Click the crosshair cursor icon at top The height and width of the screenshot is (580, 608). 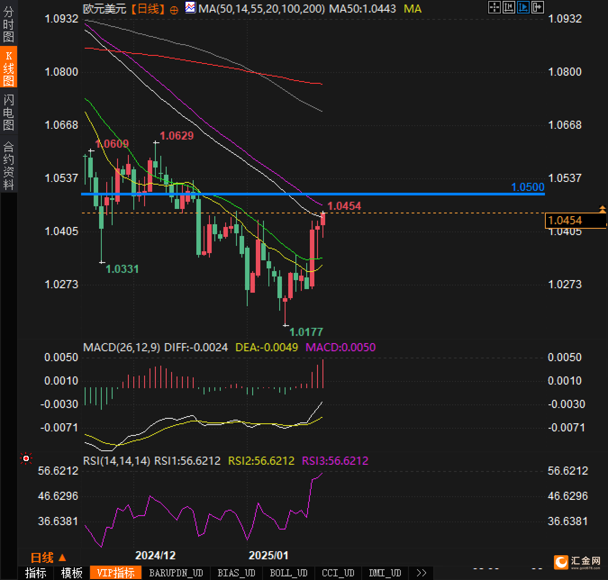click(x=495, y=7)
